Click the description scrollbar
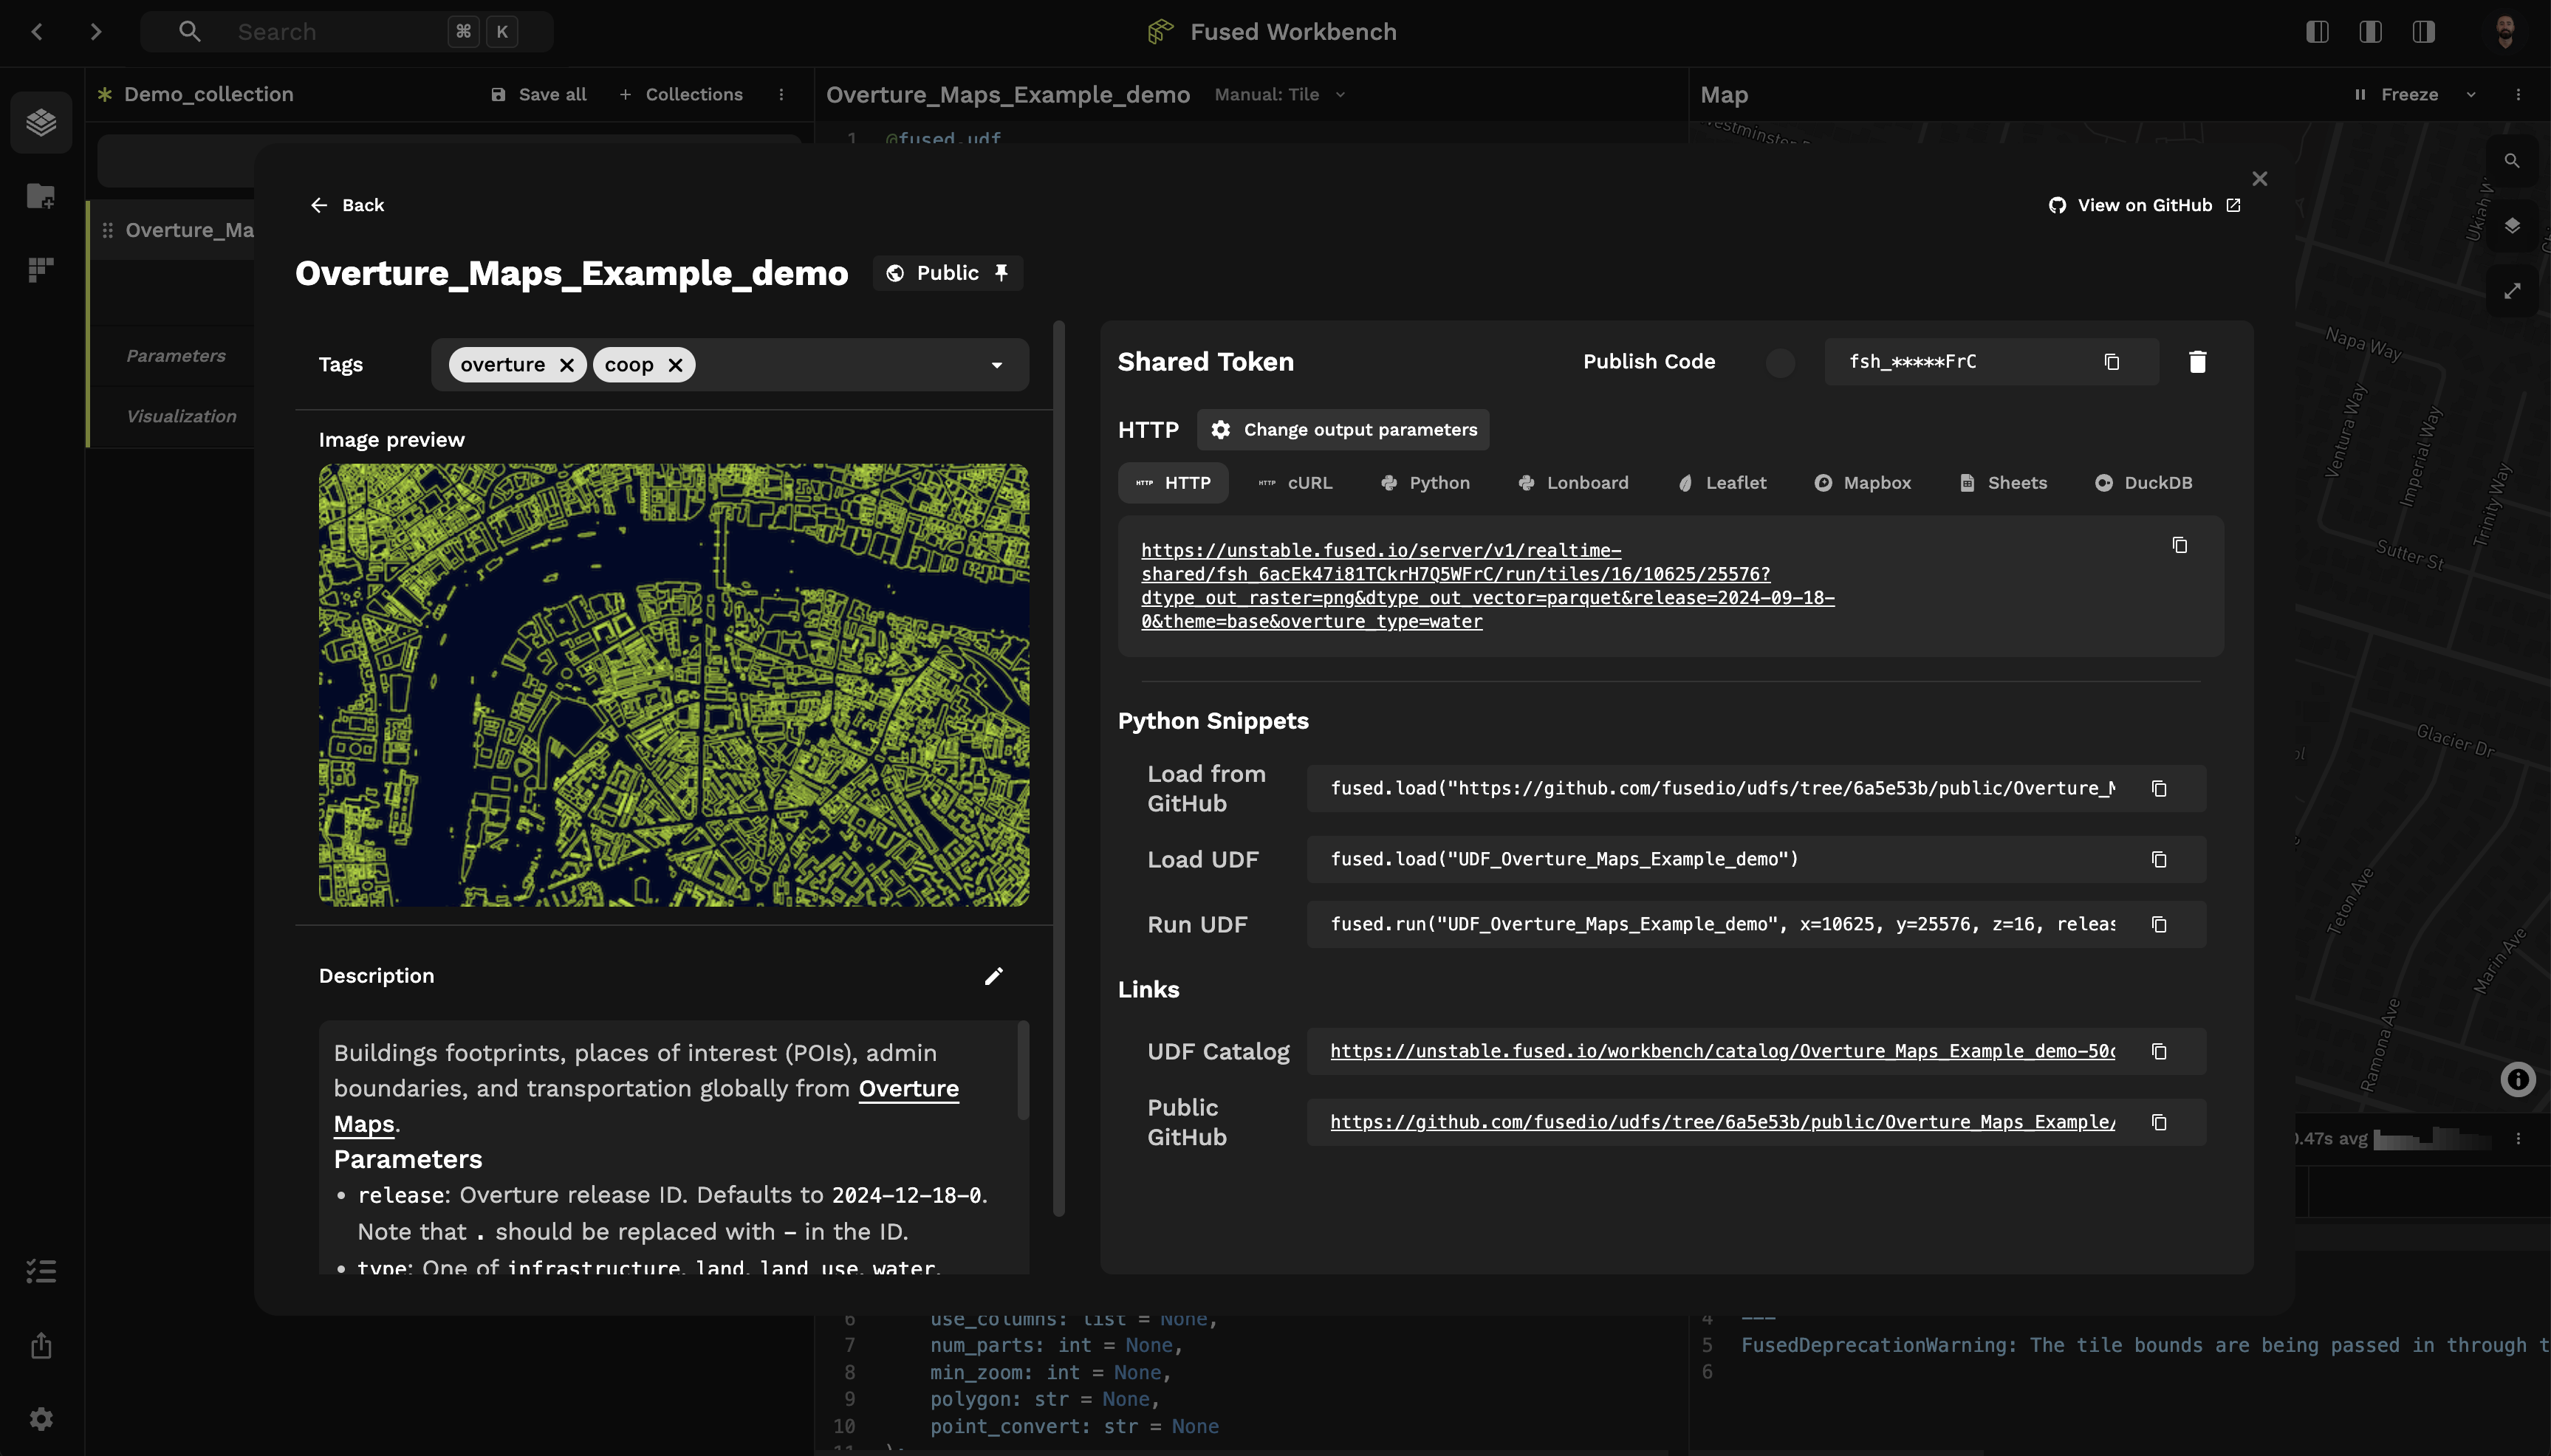The width and height of the screenshot is (2551, 1456). 1022,1070
